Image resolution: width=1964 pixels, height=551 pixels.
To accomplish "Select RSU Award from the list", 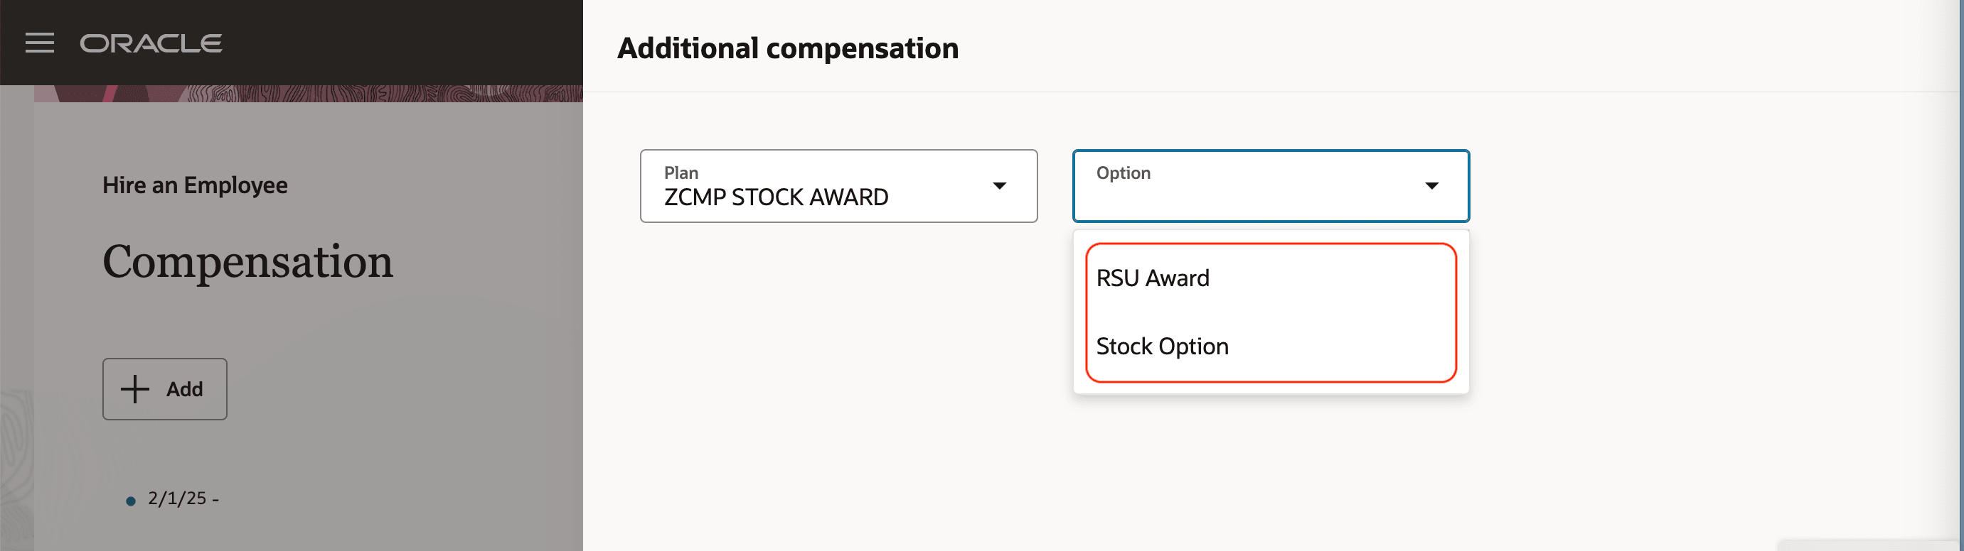I will coord(1152,278).
